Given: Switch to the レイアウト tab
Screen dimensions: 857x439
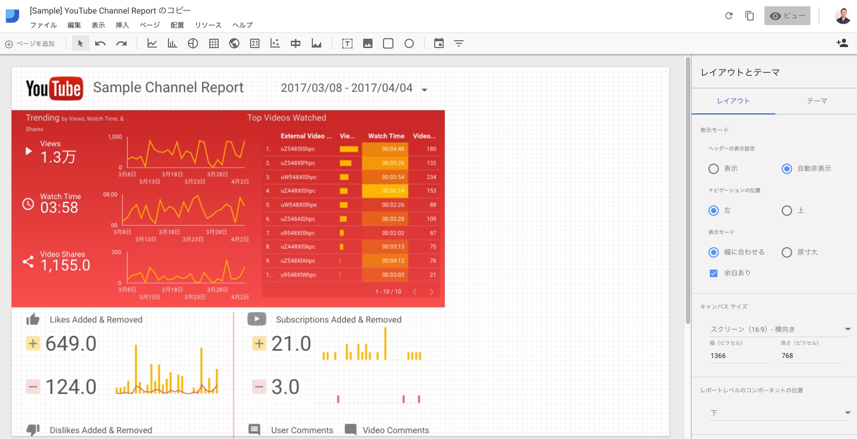Looking at the screenshot, I should point(734,101).
